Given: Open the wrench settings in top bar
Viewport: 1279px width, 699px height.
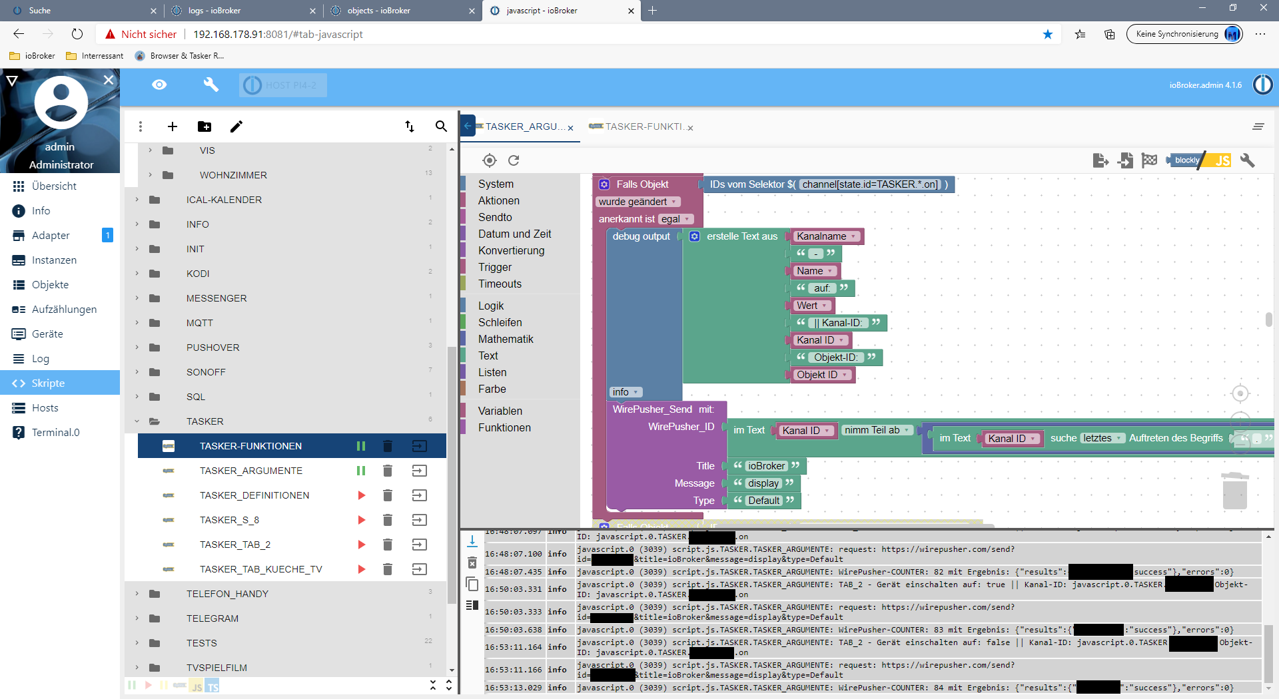Looking at the screenshot, I should 211,85.
